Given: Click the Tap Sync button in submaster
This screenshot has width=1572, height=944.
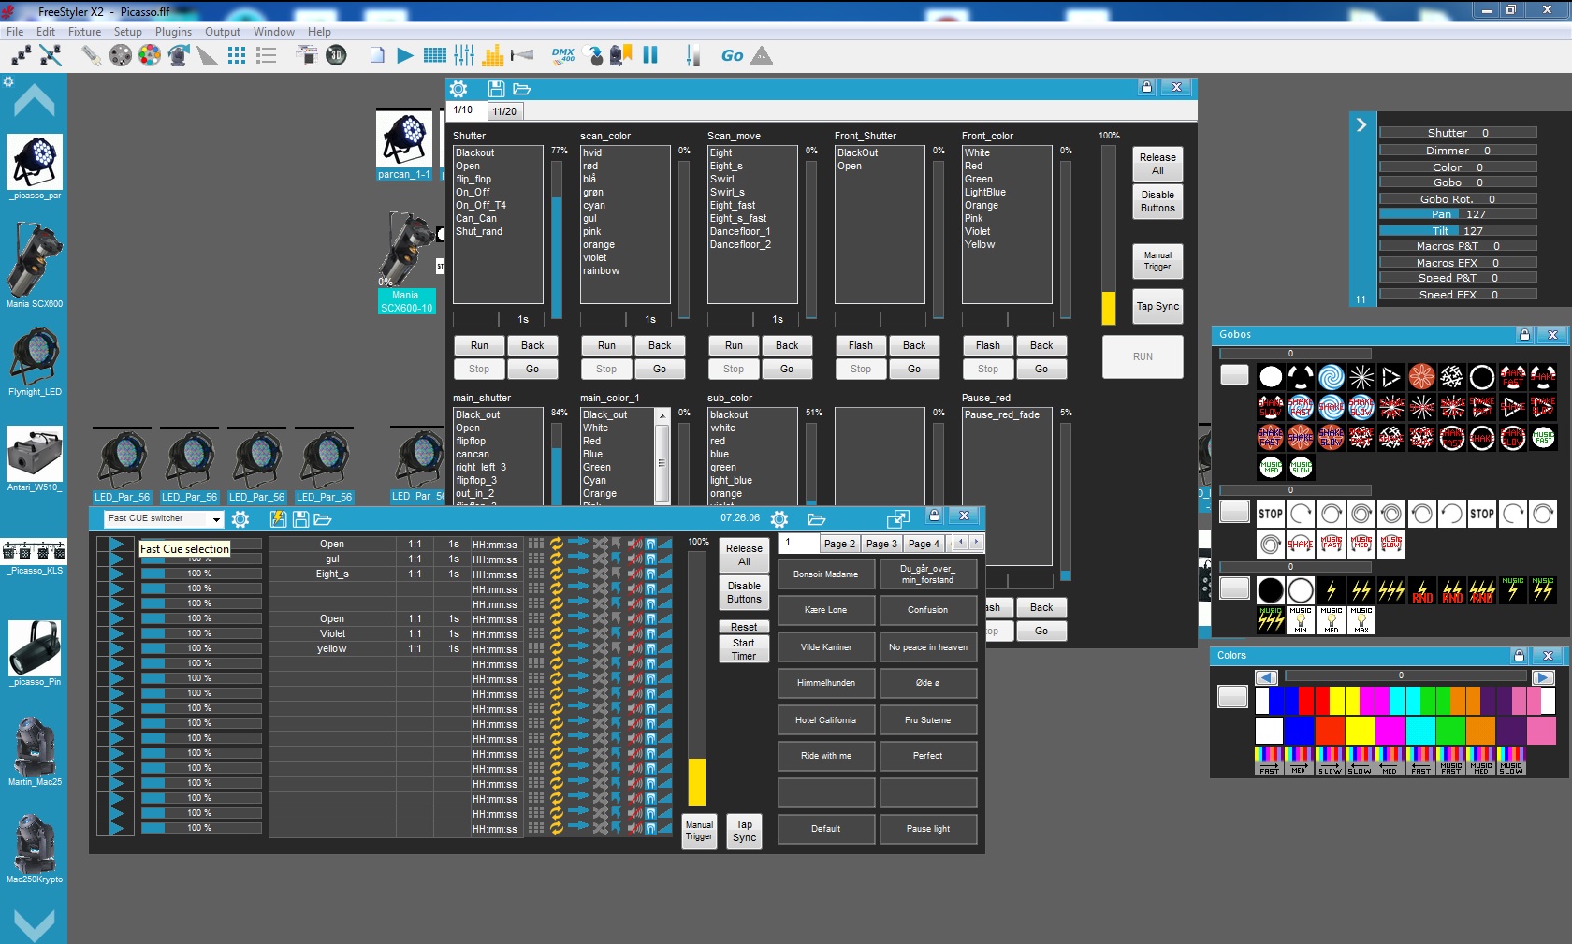Looking at the screenshot, I should [1157, 307].
